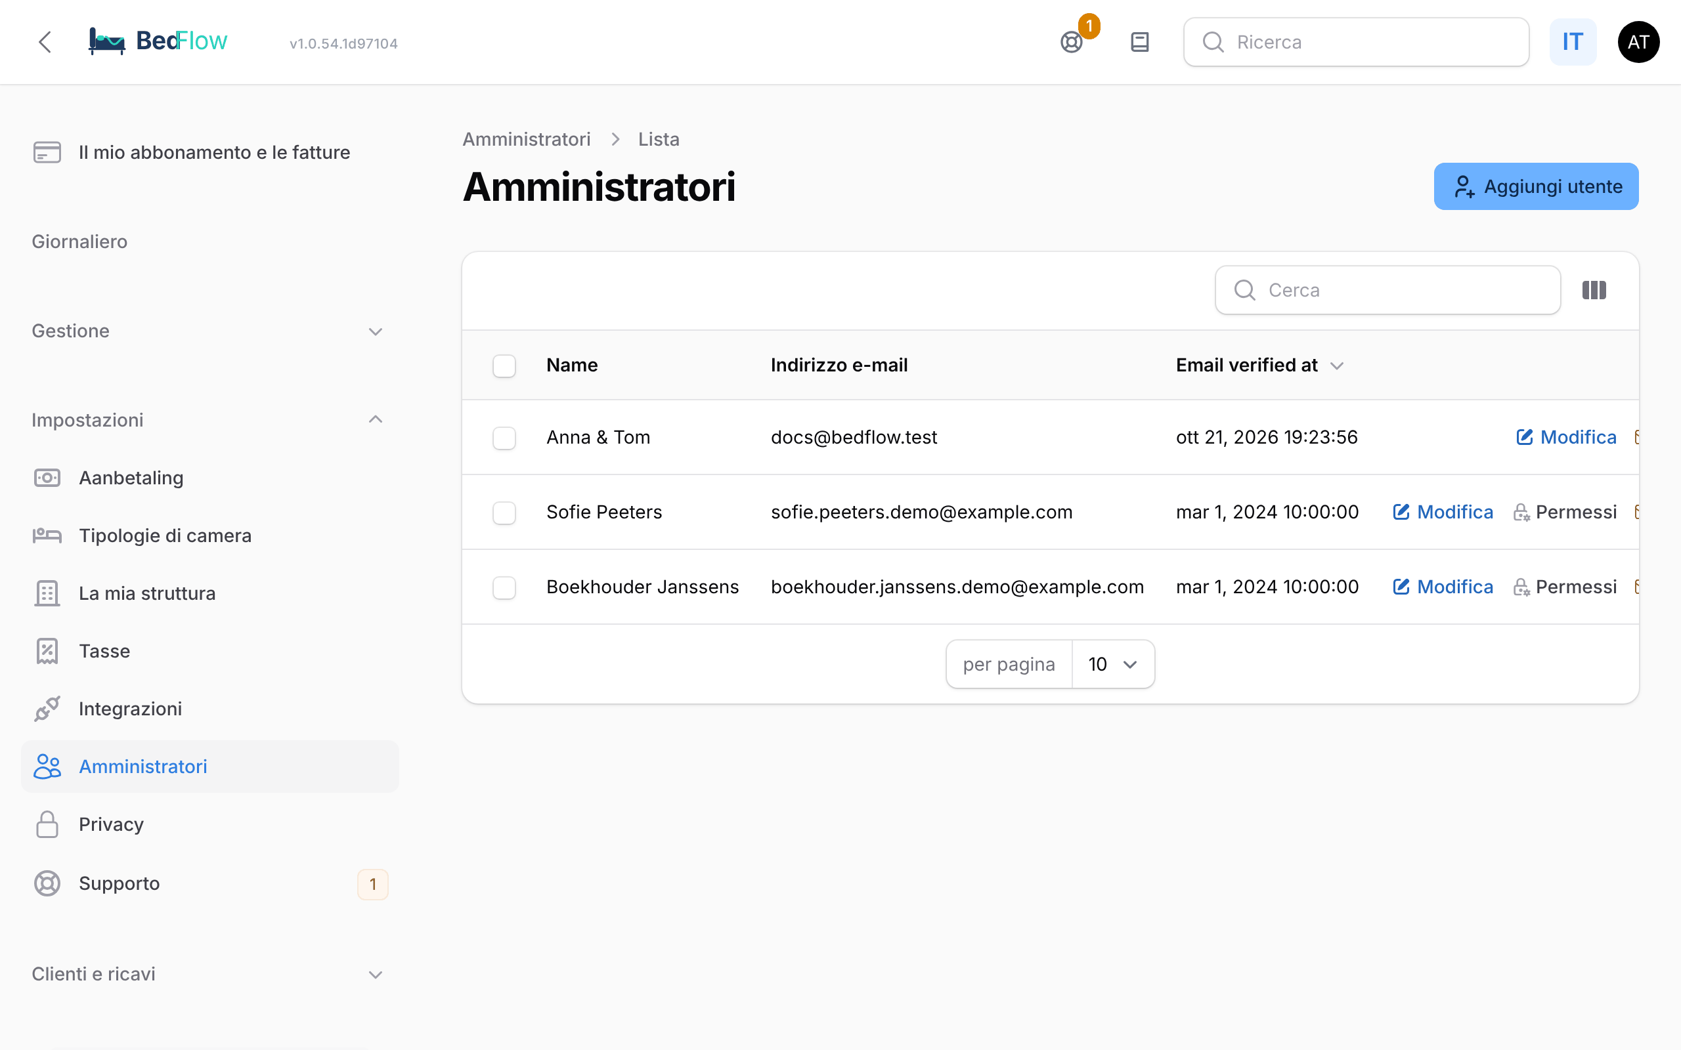This screenshot has width=1681, height=1050.
Task: Check the Anna & Tom row checkbox
Action: (504, 438)
